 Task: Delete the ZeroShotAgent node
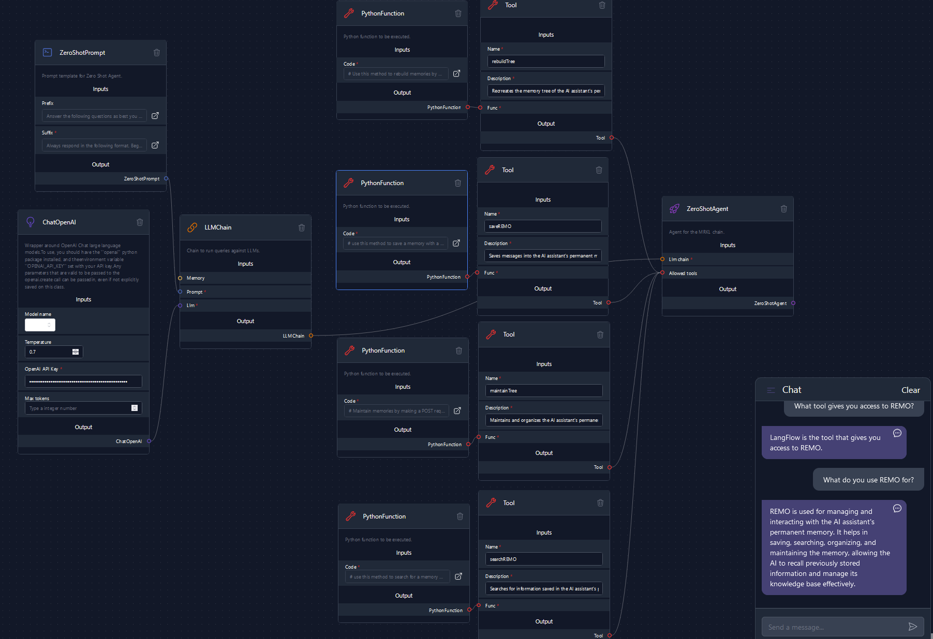point(783,209)
